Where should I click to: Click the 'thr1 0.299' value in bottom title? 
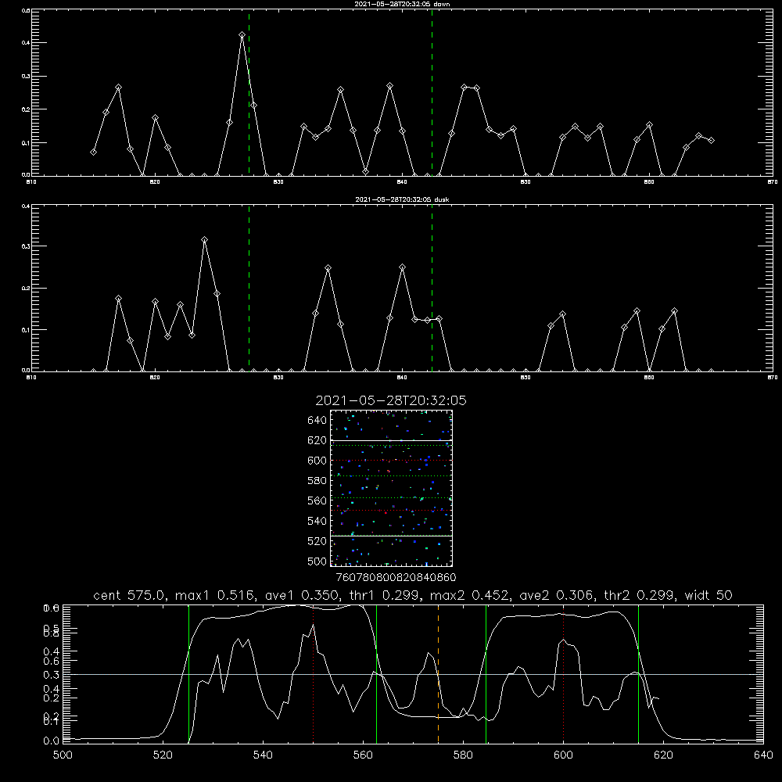pyautogui.click(x=386, y=595)
